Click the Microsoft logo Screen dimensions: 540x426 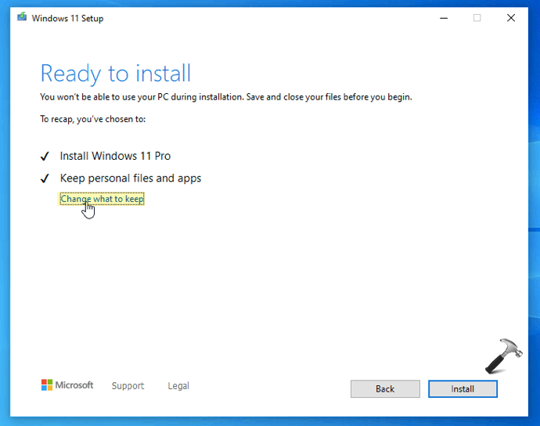tap(67, 385)
